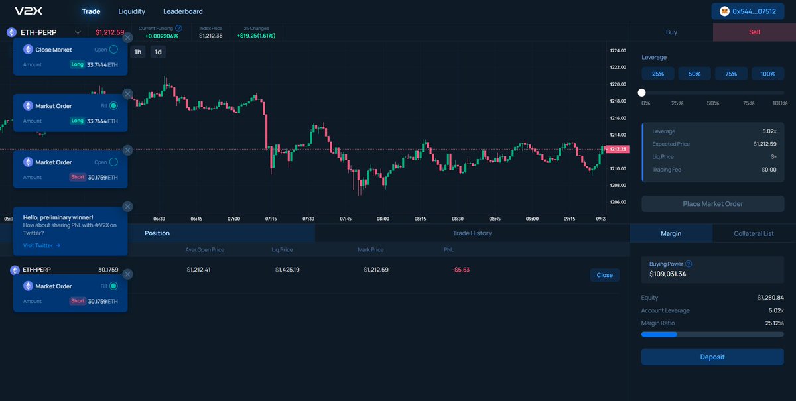Switch to the Buy tab

pos(671,32)
